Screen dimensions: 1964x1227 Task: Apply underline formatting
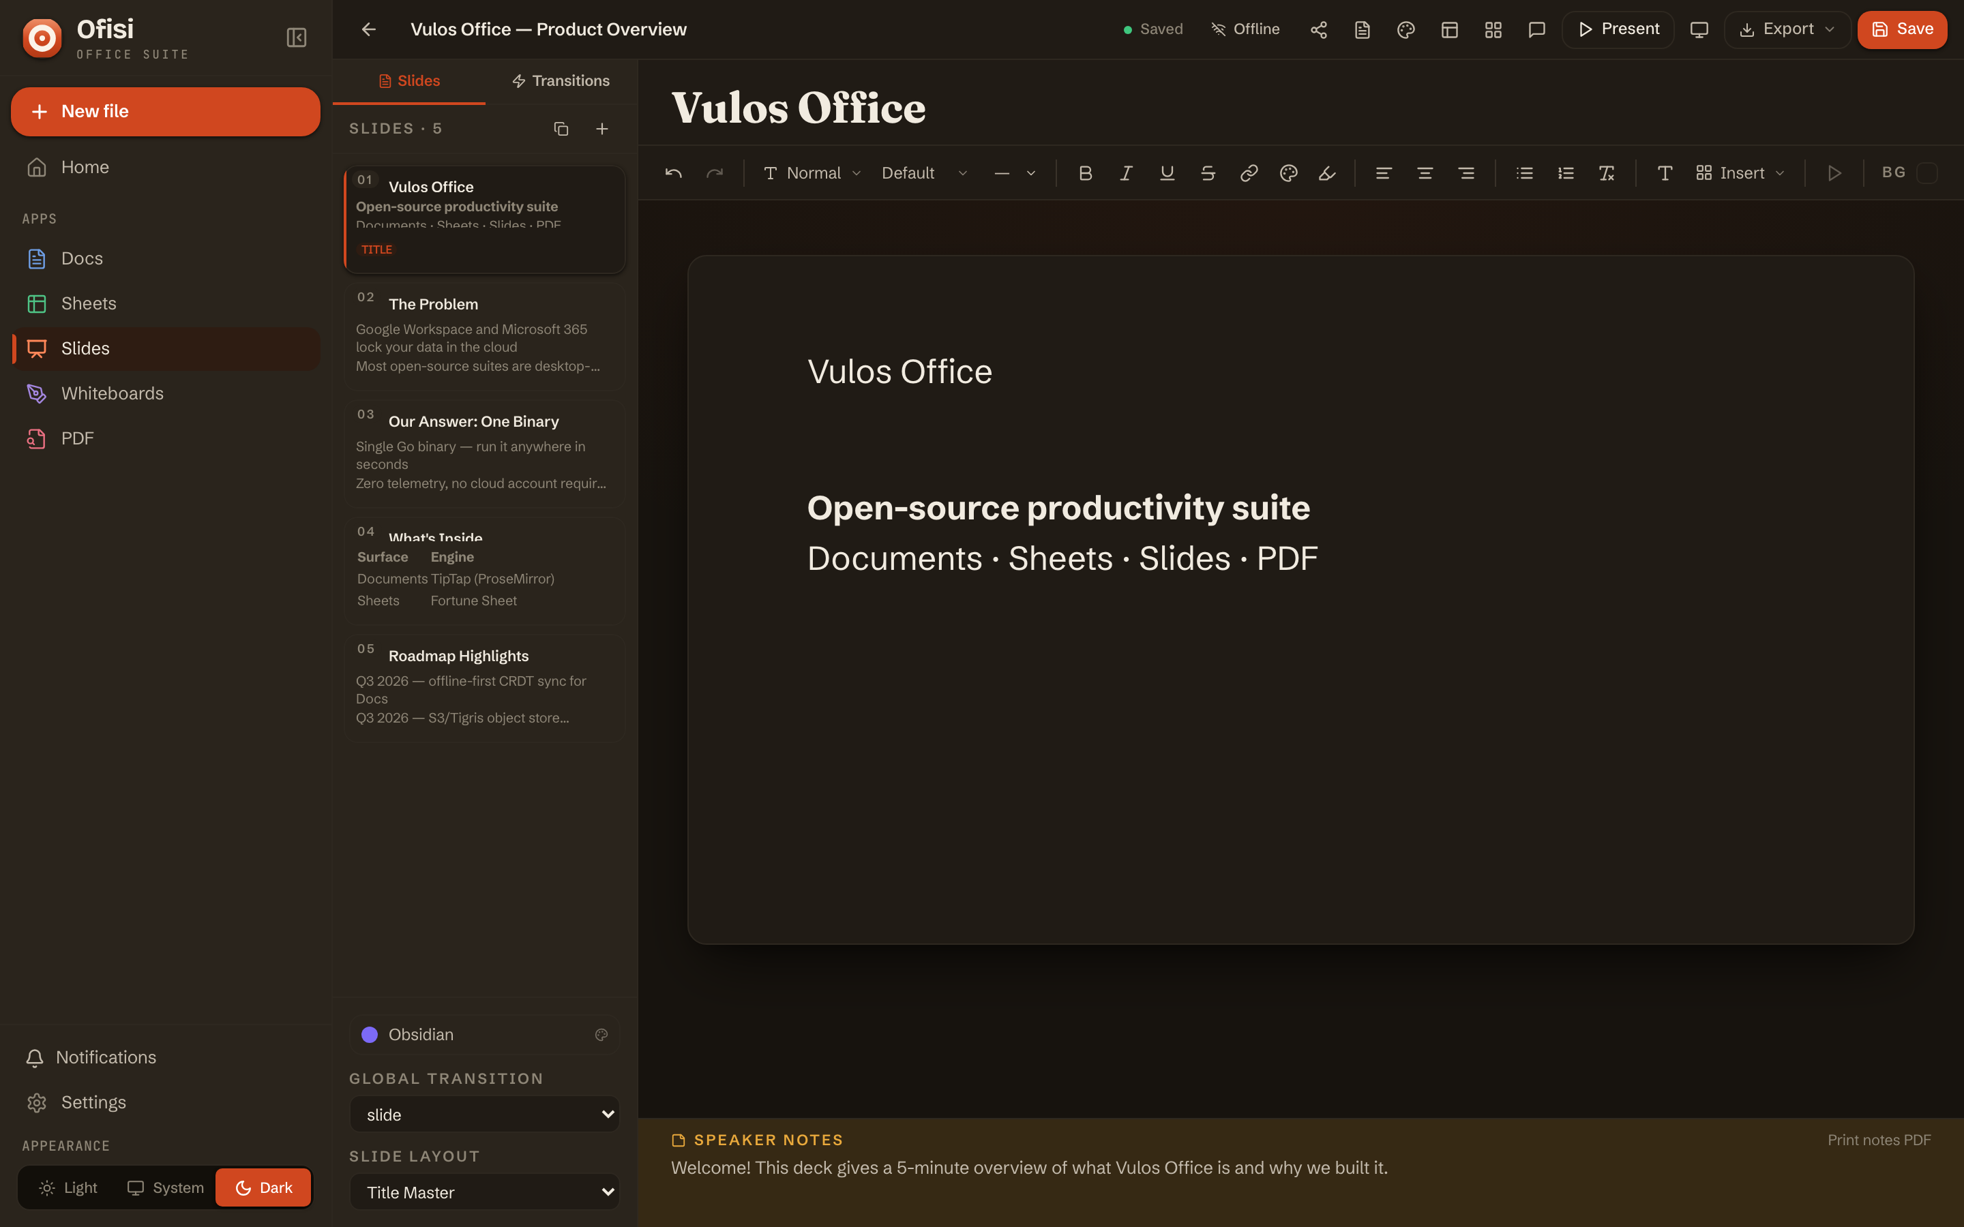(x=1167, y=173)
